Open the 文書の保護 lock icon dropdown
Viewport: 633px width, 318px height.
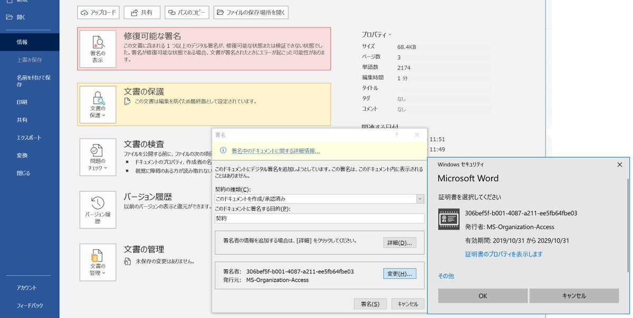click(x=98, y=104)
